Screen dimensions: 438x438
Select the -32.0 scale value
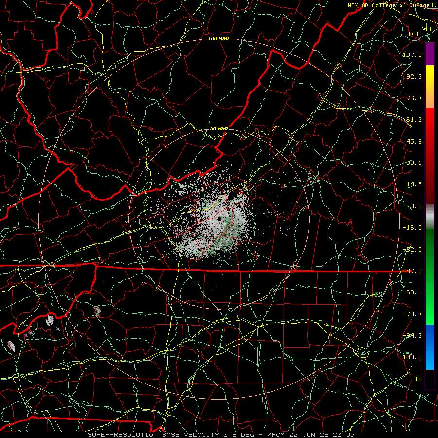click(x=412, y=250)
